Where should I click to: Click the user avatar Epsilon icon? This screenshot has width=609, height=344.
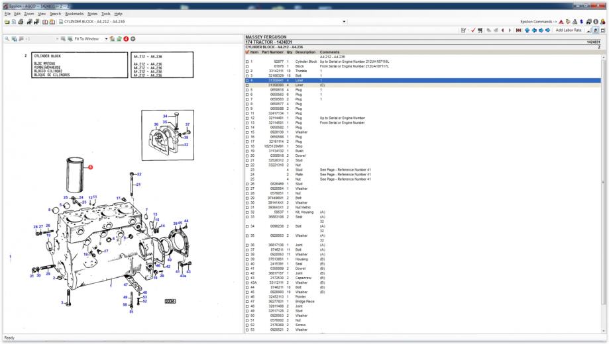click(602, 22)
